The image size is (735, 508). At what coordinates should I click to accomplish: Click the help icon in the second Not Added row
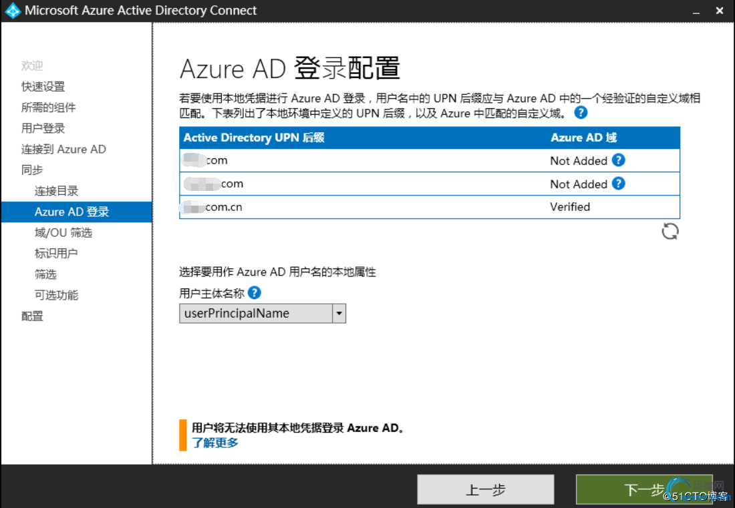pos(618,184)
